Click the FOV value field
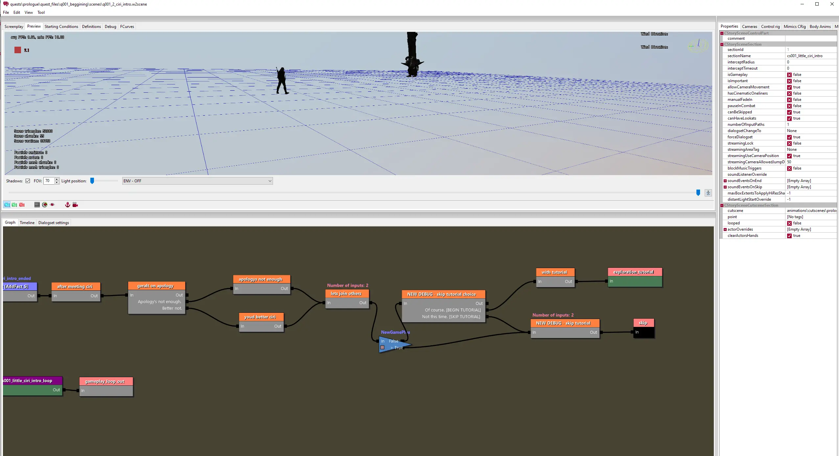Viewport: 839px width, 456px height. 49,181
